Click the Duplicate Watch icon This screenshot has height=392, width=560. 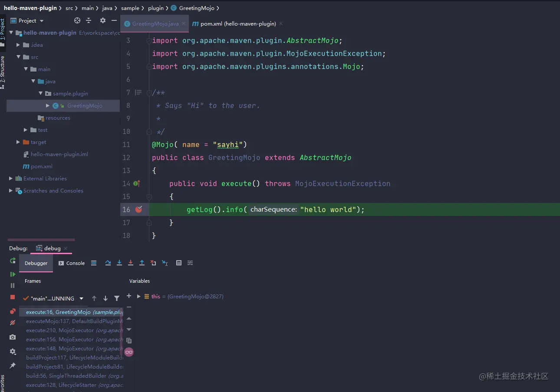(x=129, y=341)
